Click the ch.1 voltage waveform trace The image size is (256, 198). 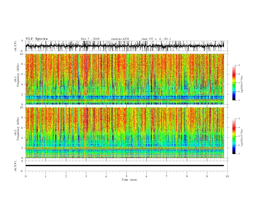(124, 46)
